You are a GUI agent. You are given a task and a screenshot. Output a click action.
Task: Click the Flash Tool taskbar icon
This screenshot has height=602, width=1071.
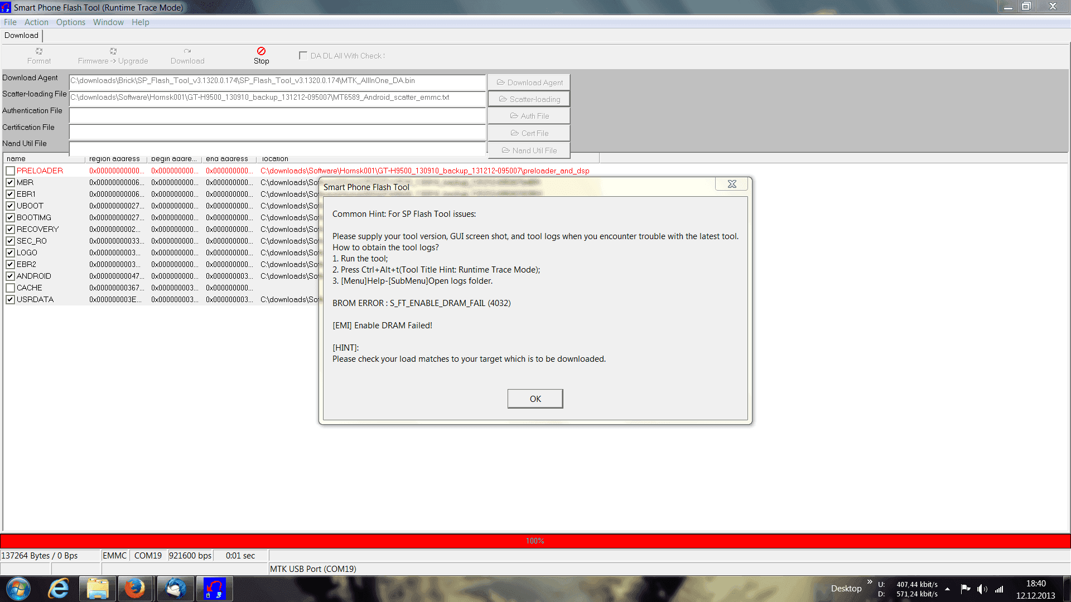coord(214,589)
